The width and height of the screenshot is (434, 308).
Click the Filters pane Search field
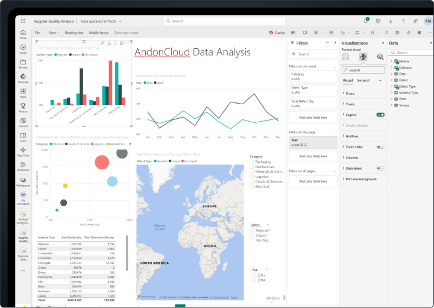coord(313,54)
